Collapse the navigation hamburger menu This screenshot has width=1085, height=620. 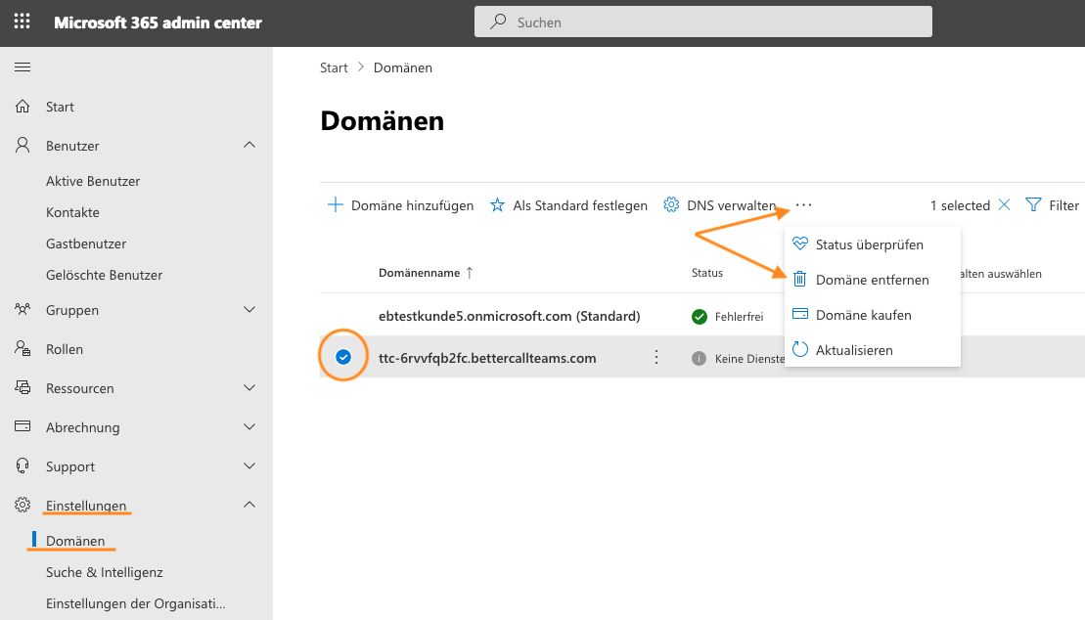(x=23, y=67)
